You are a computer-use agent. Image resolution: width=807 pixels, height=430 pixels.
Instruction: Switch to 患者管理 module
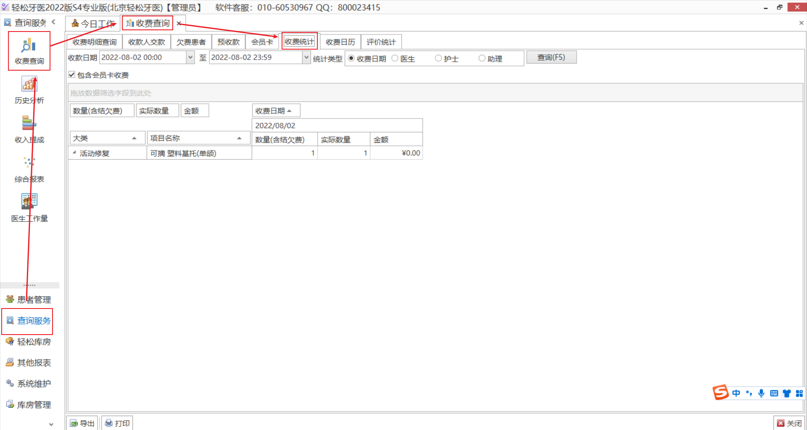click(29, 299)
